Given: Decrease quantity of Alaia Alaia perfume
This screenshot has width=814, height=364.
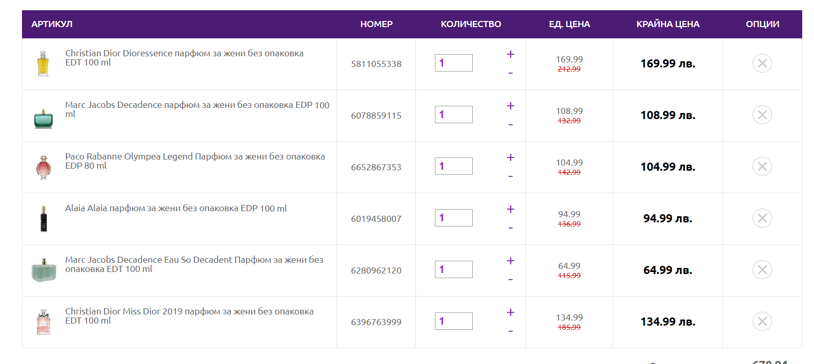Looking at the screenshot, I should (510, 228).
